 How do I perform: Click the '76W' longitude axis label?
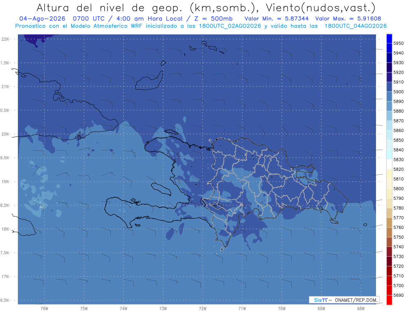click(x=44, y=308)
